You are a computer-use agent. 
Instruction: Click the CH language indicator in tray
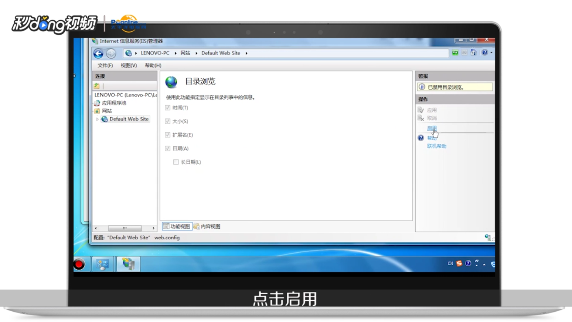tap(450, 263)
